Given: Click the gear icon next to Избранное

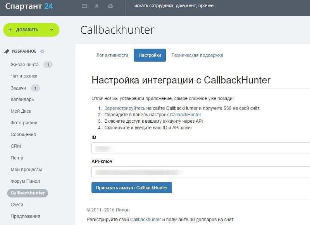Looking at the screenshot, I should (x=42, y=51).
